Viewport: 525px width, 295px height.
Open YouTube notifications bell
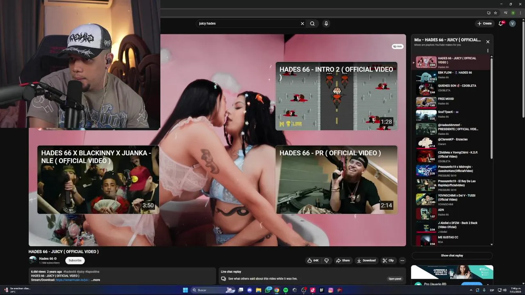point(501,23)
